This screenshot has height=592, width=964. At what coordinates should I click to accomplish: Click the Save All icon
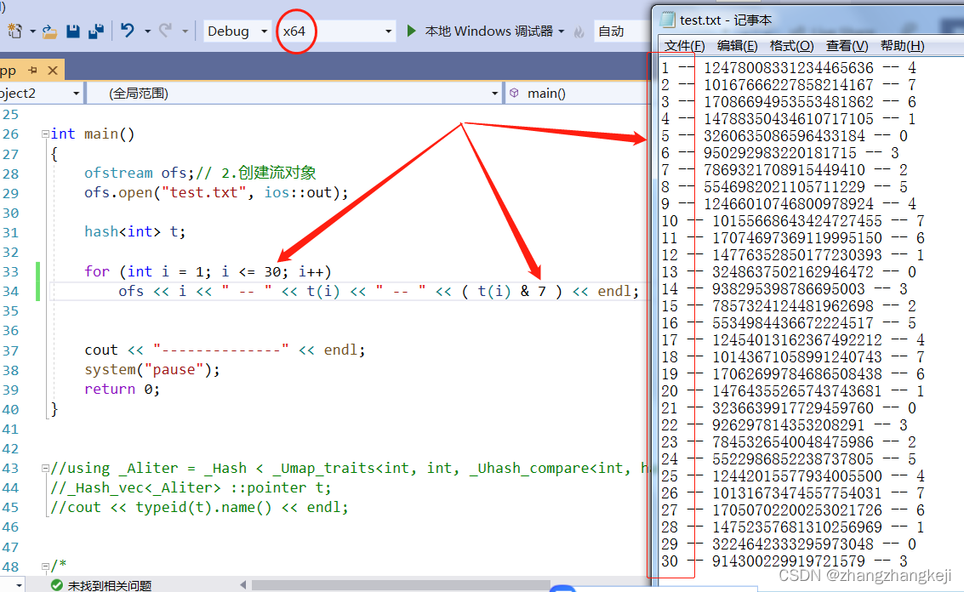coord(95,30)
